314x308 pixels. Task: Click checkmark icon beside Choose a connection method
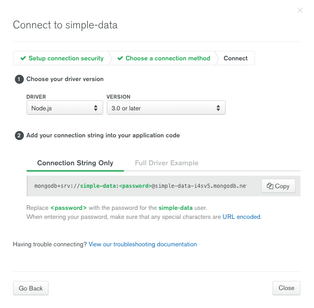pyautogui.click(x=120, y=58)
